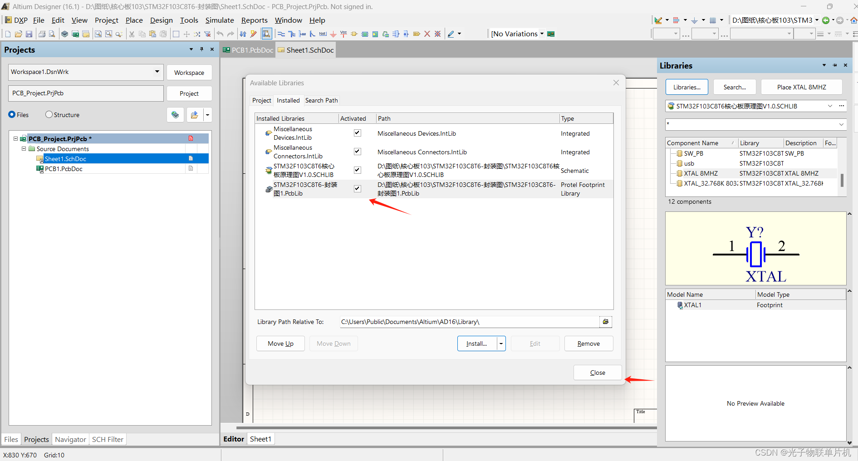Select the Place Wire tool icon
This screenshot has height=461, width=858.
click(x=281, y=34)
